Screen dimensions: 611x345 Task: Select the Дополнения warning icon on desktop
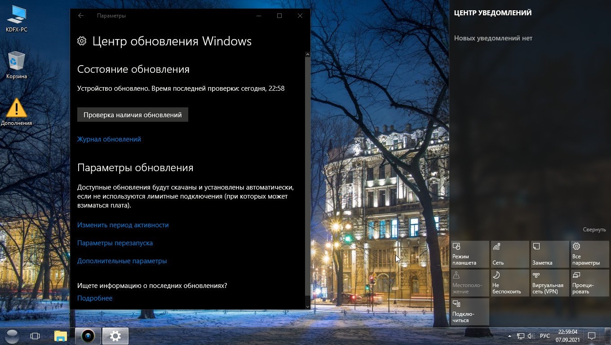point(17,112)
